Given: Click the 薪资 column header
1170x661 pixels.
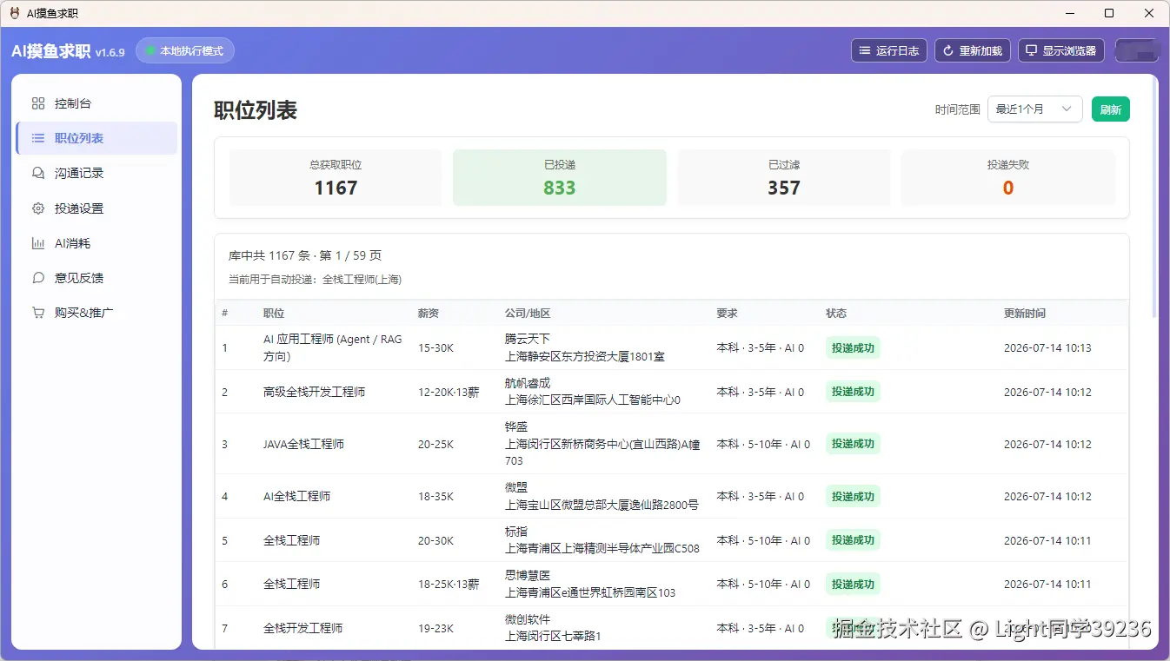Looking at the screenshot, I should click(429, 313).
